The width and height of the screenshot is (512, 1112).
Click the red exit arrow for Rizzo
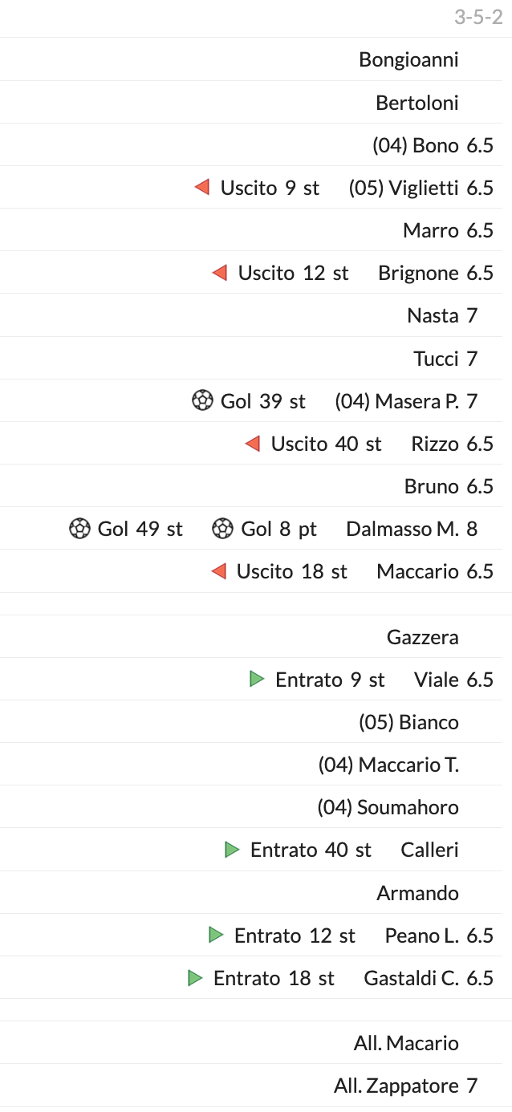pyautogui.click(x=253, y=444)
